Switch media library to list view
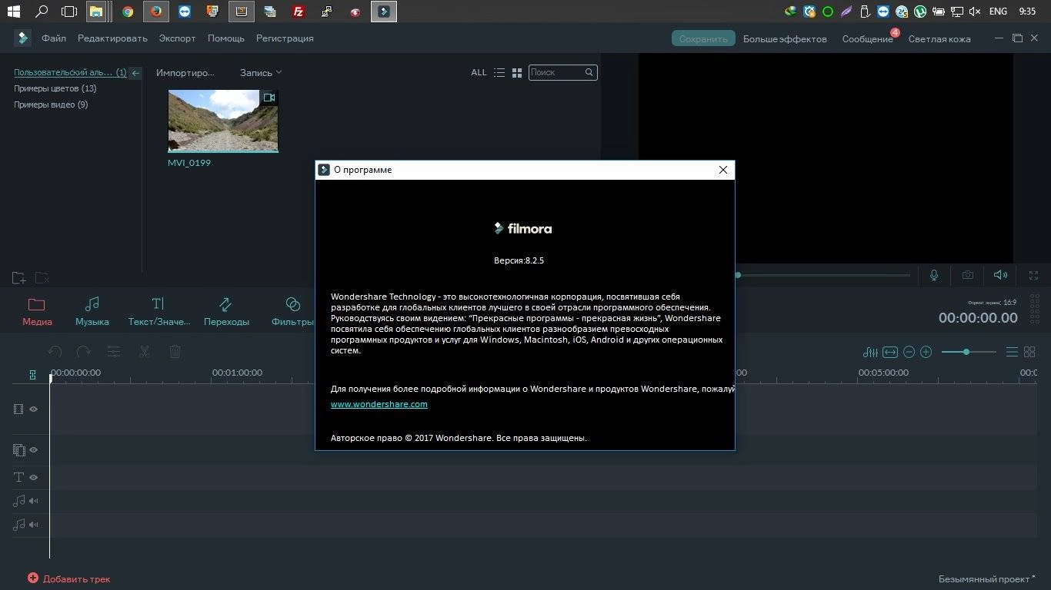The image size is (1051, 590). click(499, 72)
